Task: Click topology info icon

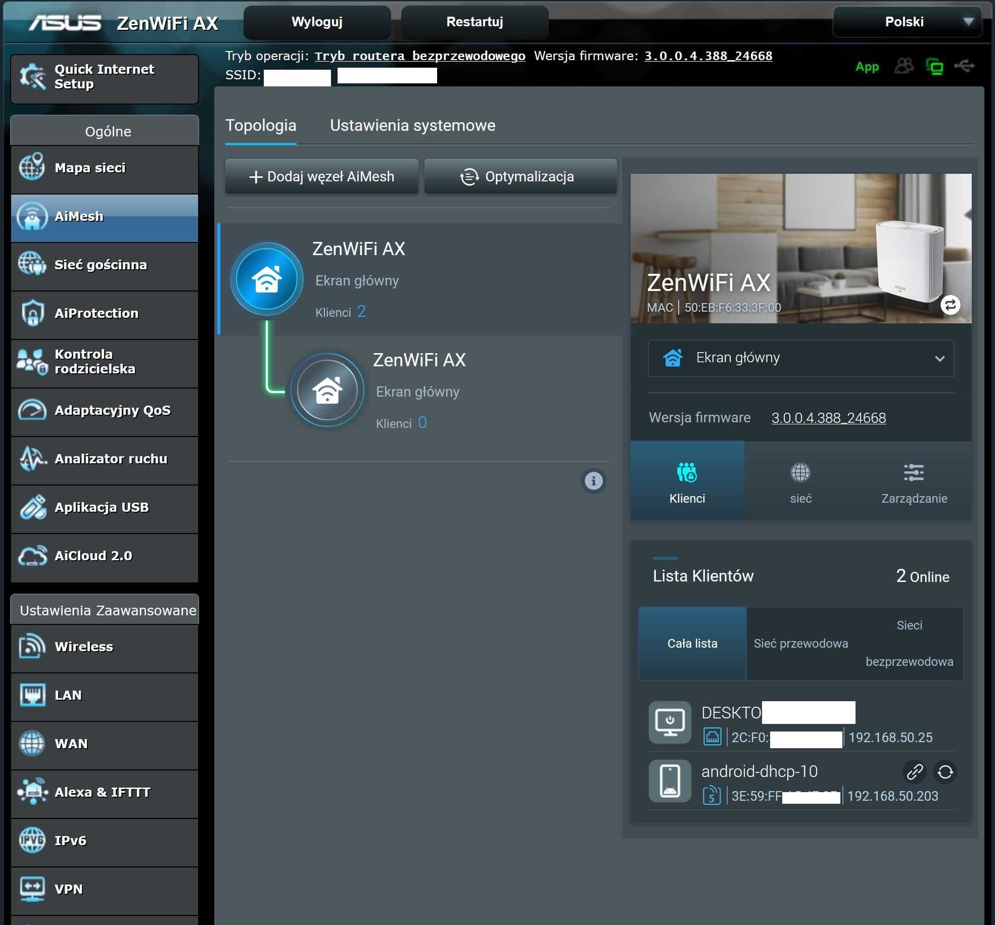Action: tap(594, 481)
